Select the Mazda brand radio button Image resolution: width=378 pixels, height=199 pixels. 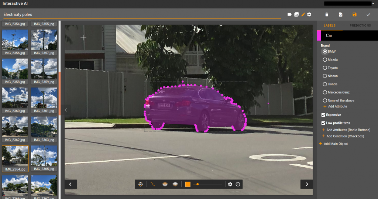click(325, 59)
